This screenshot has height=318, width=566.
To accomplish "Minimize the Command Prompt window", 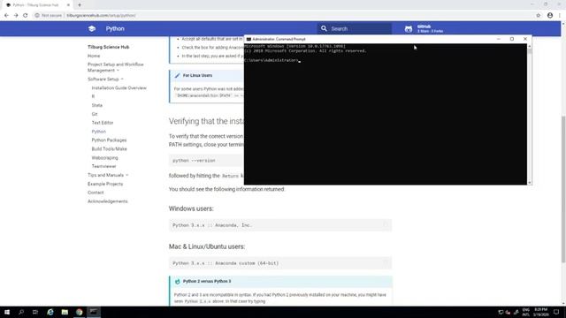I will pos(499,39).
